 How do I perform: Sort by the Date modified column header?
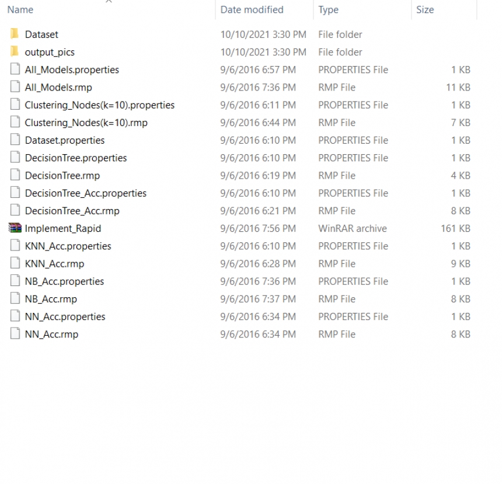[x=252, y=9]
